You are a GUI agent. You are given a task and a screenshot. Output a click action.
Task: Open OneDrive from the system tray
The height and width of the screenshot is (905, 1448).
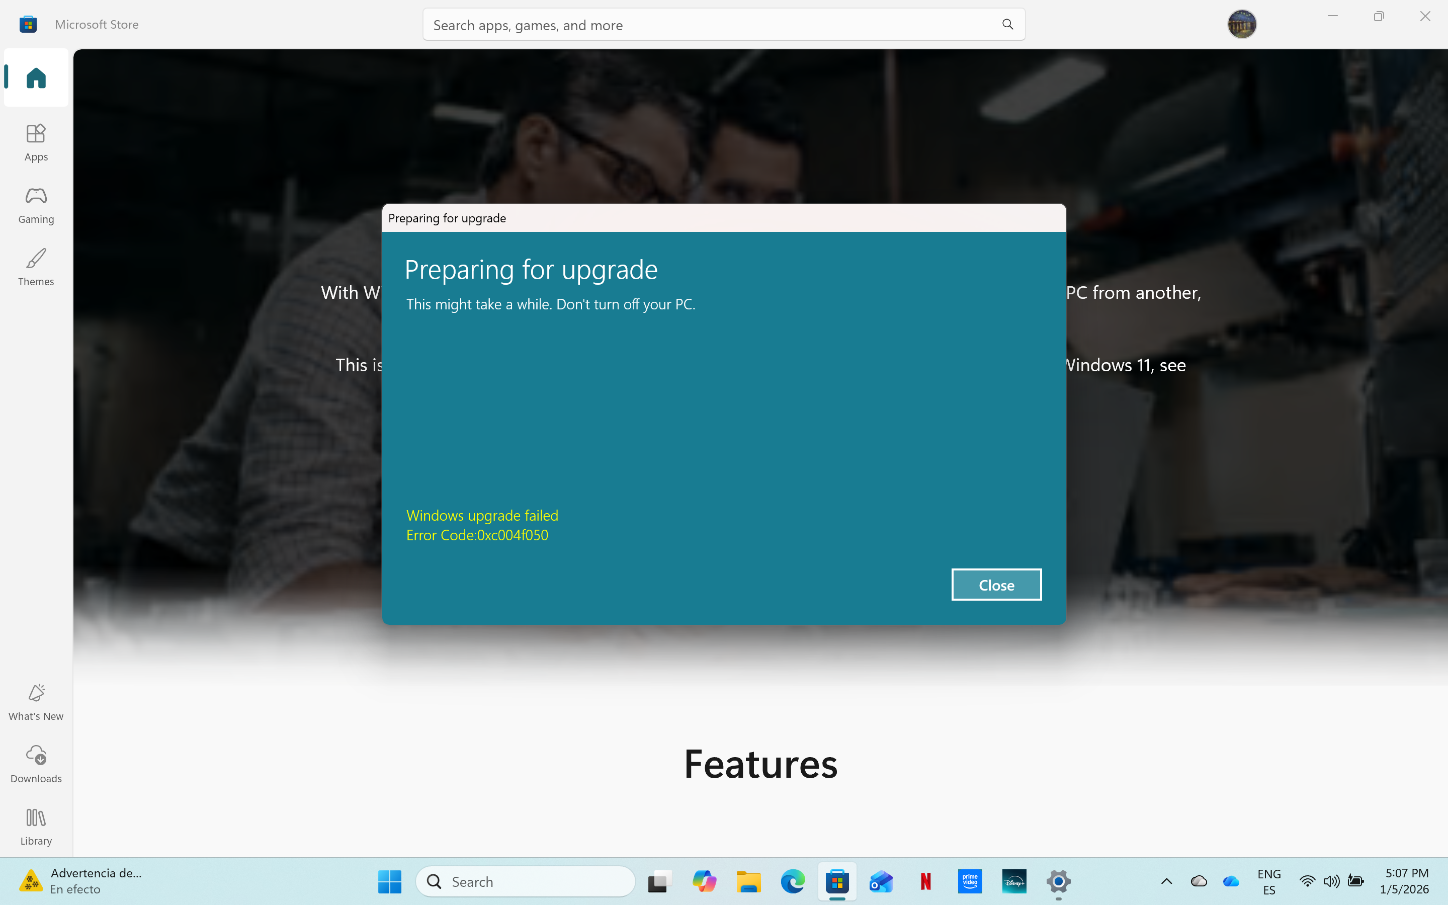1231,881
